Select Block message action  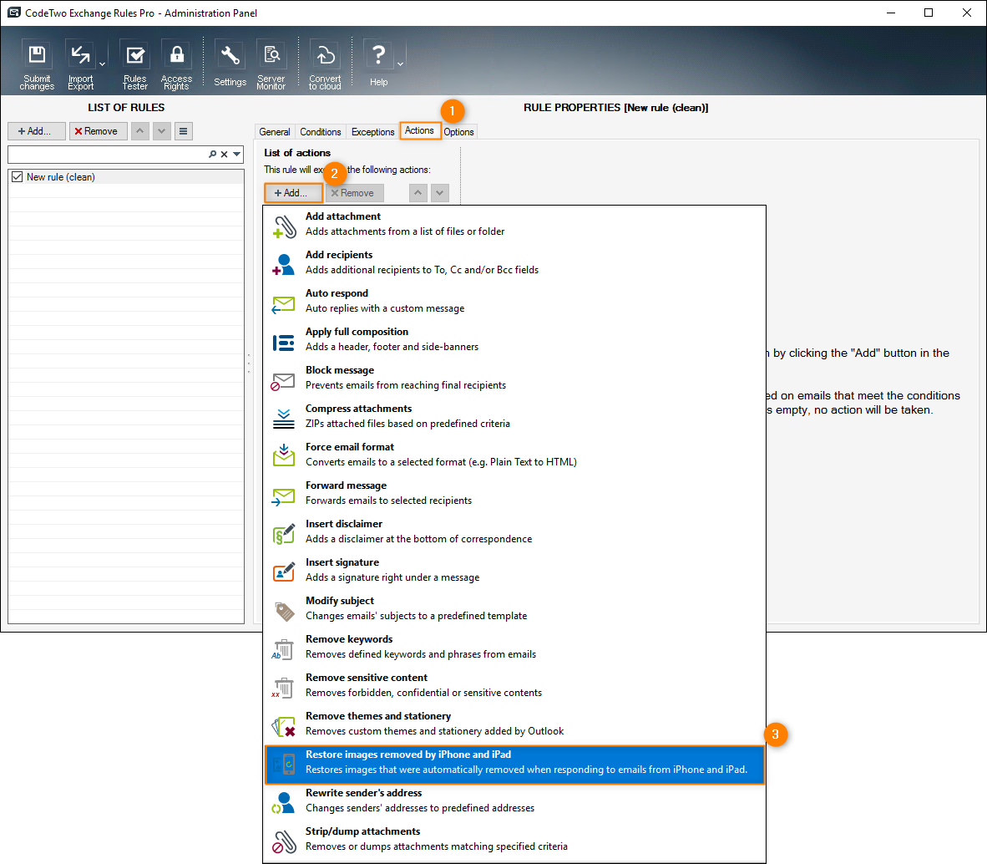(x=514, y=378)
